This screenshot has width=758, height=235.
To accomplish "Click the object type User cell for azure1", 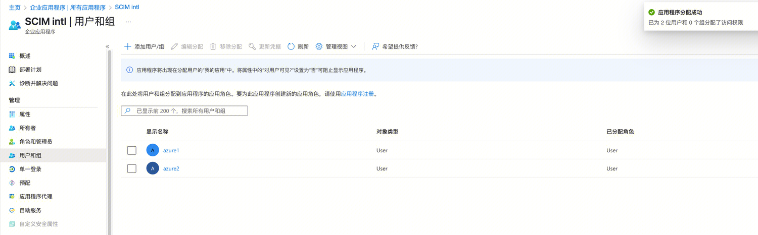I will point(382,150).
